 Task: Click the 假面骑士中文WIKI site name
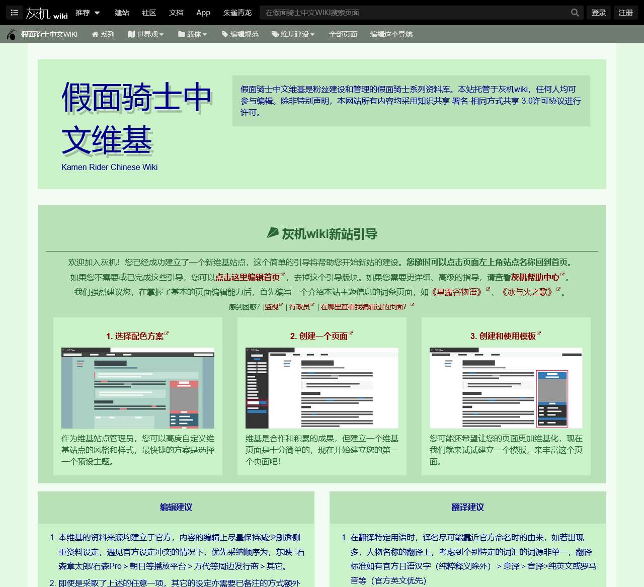click(x=49, y=34)
